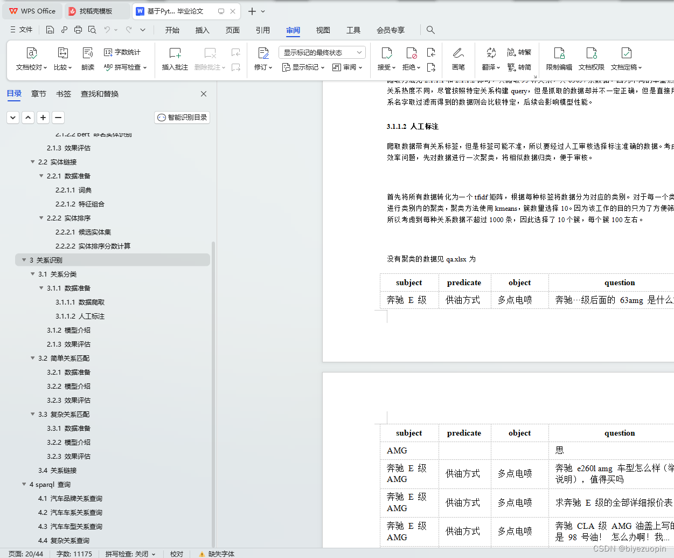Open 字数统计 word count
The height and width of the screenshot is (558, 674).
tap(122, 52)
